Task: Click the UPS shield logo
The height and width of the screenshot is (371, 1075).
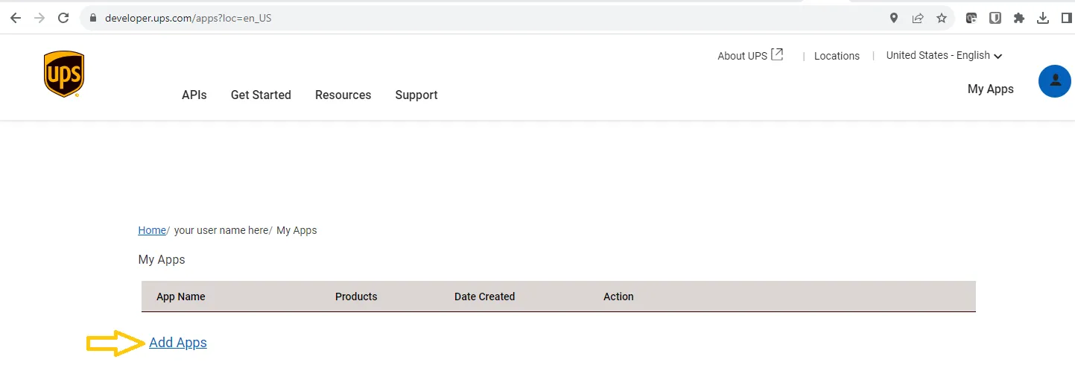Action: (x=63, y=74)
